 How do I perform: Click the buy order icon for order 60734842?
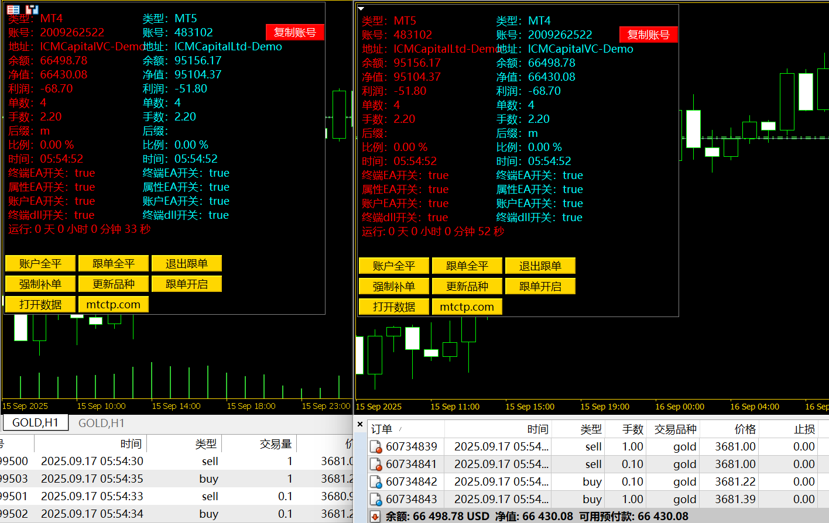coord(376,482)
